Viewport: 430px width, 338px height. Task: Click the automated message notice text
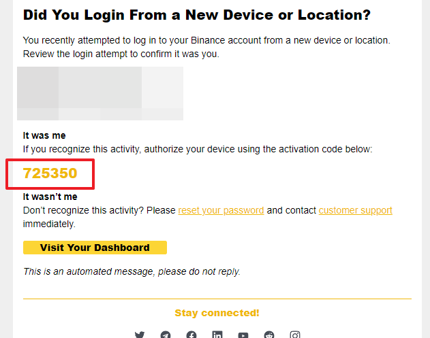click(x=132, y=271)
